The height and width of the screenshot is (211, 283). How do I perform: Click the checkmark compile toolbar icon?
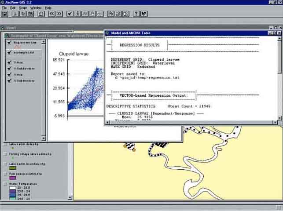coord(70,14)
